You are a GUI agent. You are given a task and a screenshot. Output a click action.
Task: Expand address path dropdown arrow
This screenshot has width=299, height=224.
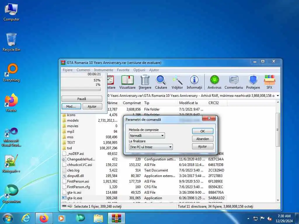[278, 96]
